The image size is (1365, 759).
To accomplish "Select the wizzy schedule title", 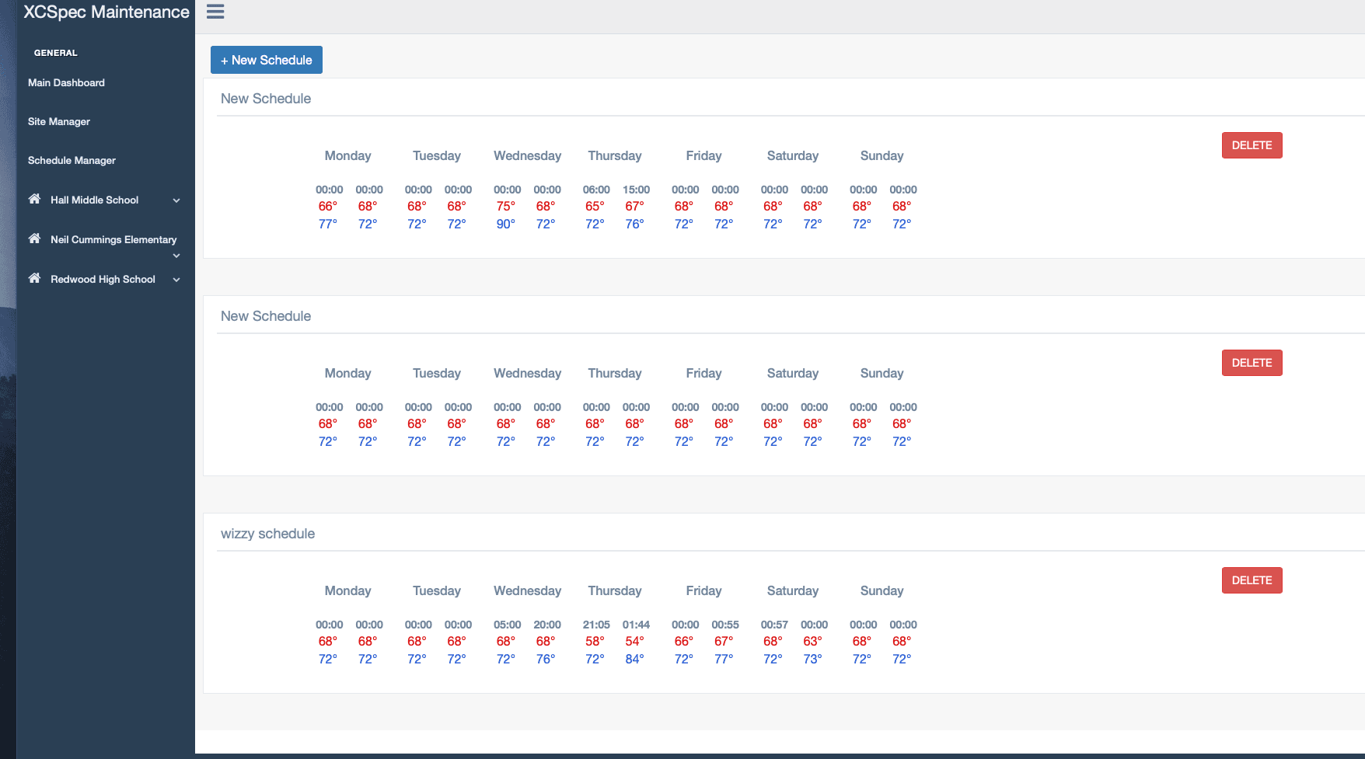I will click(267, 534).
